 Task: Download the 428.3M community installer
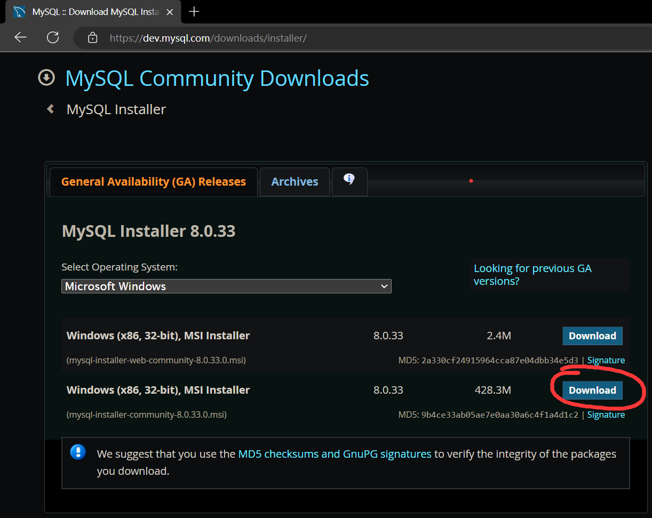pyautogui.click(x=592, y=391)
